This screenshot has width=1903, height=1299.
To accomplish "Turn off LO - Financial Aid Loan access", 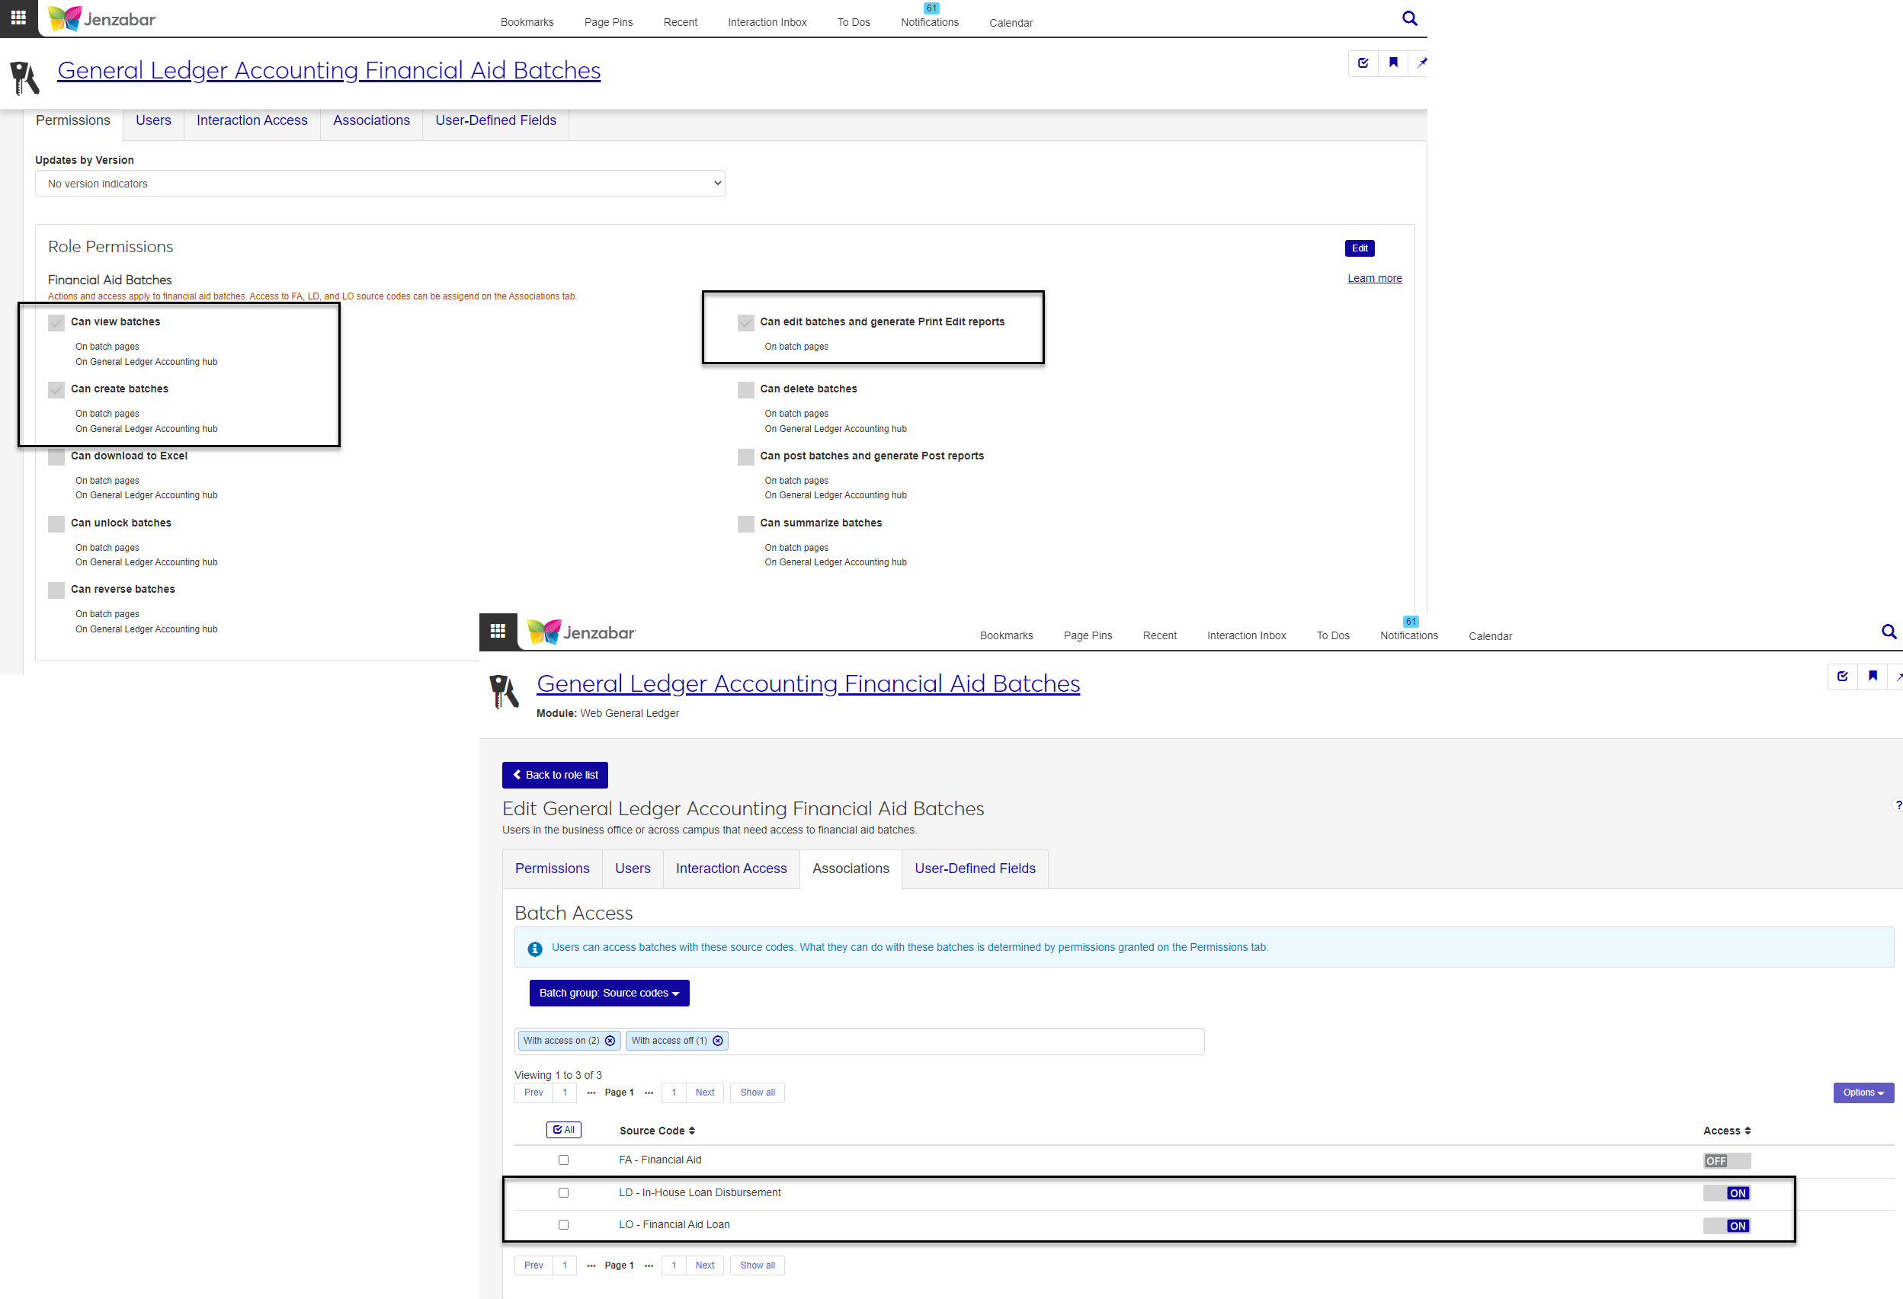I will 1726,1225.
